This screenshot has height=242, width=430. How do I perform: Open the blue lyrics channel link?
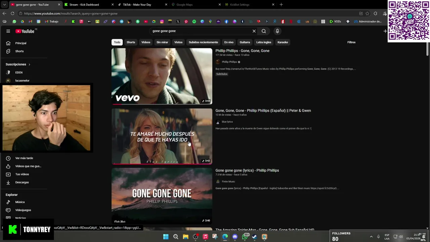[227, 122]
